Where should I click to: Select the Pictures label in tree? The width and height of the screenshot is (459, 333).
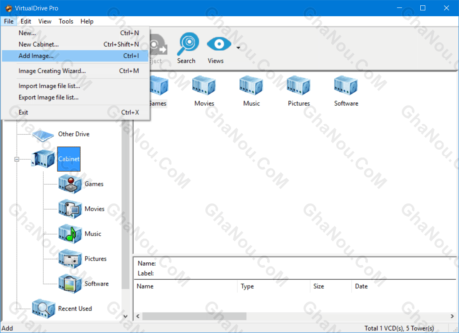point(95,259)
